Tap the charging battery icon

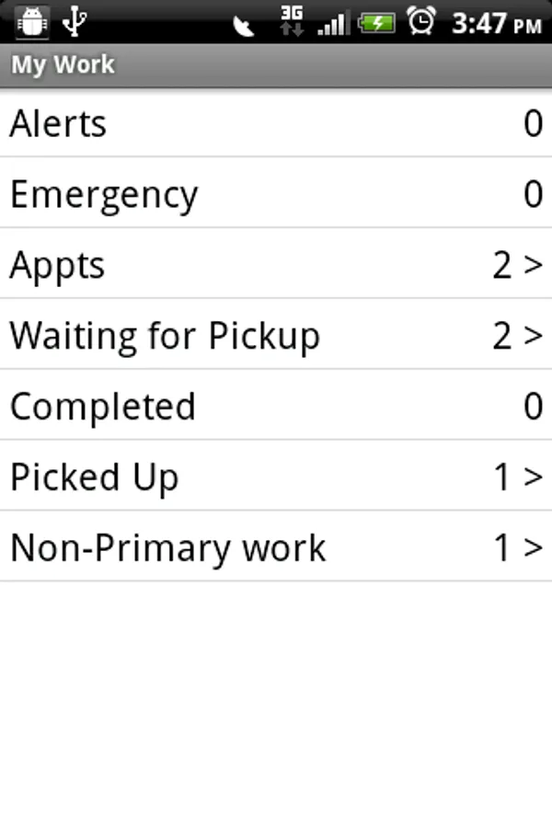click(376, 22)
